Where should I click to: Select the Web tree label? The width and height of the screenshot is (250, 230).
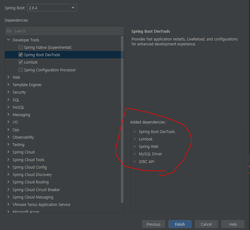point(16,77)
